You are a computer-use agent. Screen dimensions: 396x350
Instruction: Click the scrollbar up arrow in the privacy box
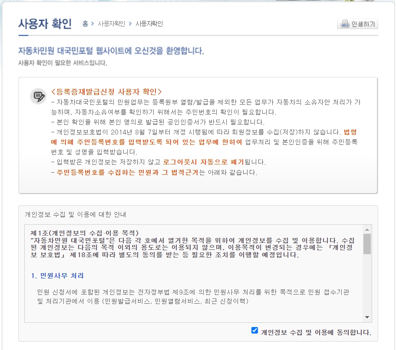367,229
